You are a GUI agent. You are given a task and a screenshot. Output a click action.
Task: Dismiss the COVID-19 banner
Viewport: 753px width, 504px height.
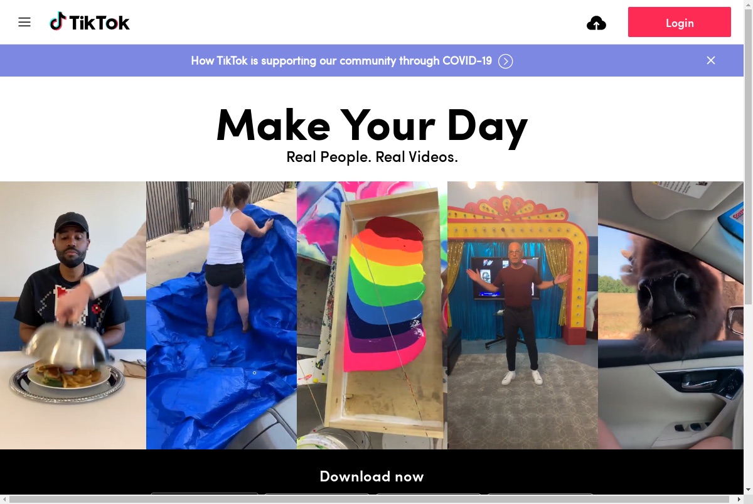711,60
